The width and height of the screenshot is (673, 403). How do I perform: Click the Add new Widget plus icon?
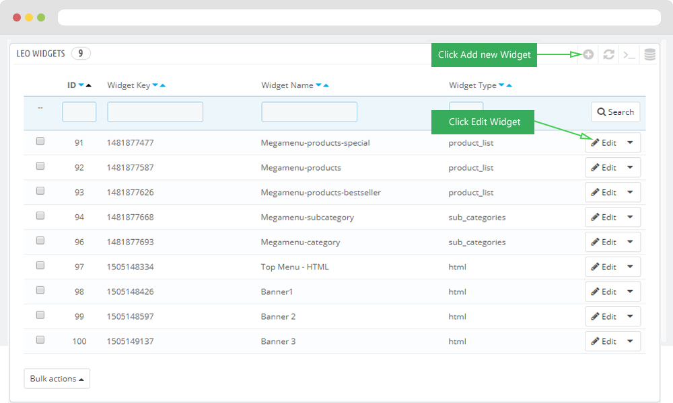point(588,54)
